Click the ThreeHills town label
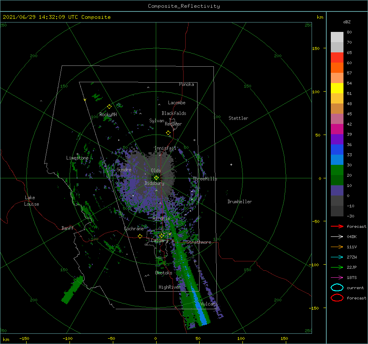Screen dimensions: 368x344 (205, 179)
